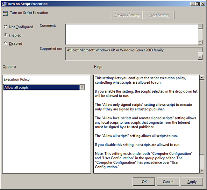Apply the script execution changes
The image size is (207, 190).
pos(192,181)
